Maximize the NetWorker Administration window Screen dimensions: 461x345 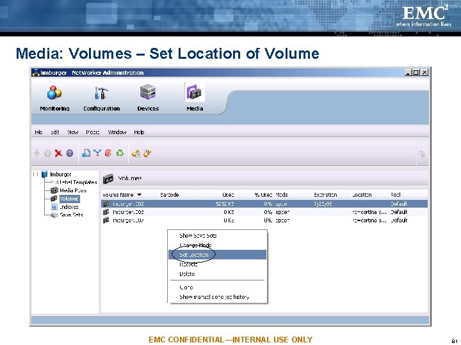[416, 72]
